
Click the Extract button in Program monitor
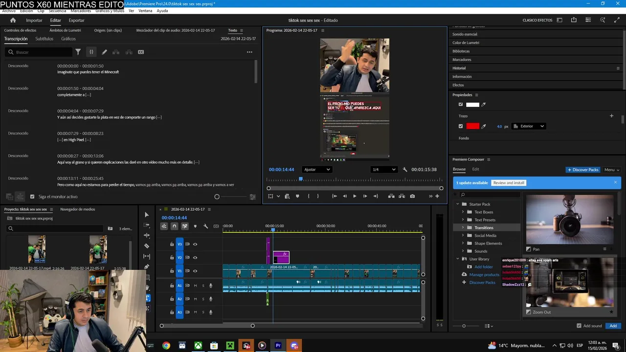[x=402, y=196]
